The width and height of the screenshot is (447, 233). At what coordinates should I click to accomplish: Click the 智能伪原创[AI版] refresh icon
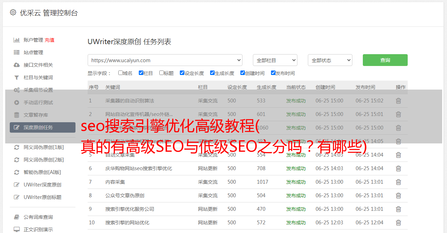coord(16,172)
